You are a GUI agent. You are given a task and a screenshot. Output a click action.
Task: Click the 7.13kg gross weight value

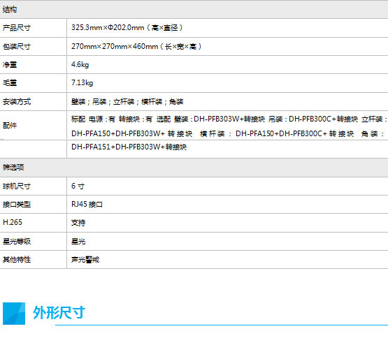[82, 83]
